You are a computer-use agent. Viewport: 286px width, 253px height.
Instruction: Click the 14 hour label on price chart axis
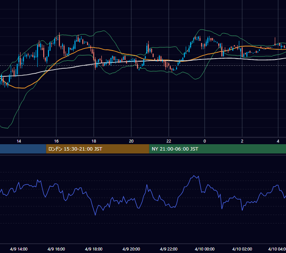(x=19, y=141)
